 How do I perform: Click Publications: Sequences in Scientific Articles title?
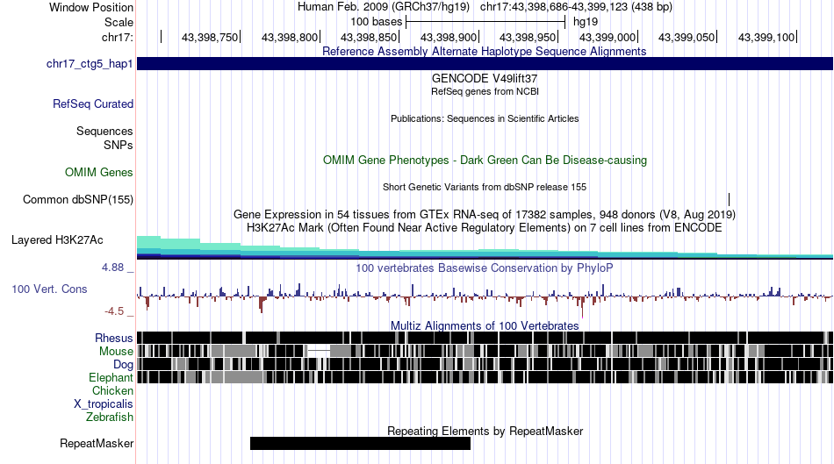485,118
